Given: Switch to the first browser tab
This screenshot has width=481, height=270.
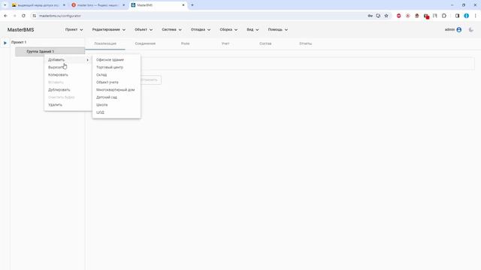Looking at the screenshot, I should pos(38,5).
